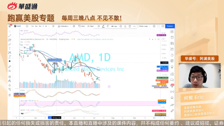Open the Streams broadcast panel
The image size is (224, 126).
(172, 92)
